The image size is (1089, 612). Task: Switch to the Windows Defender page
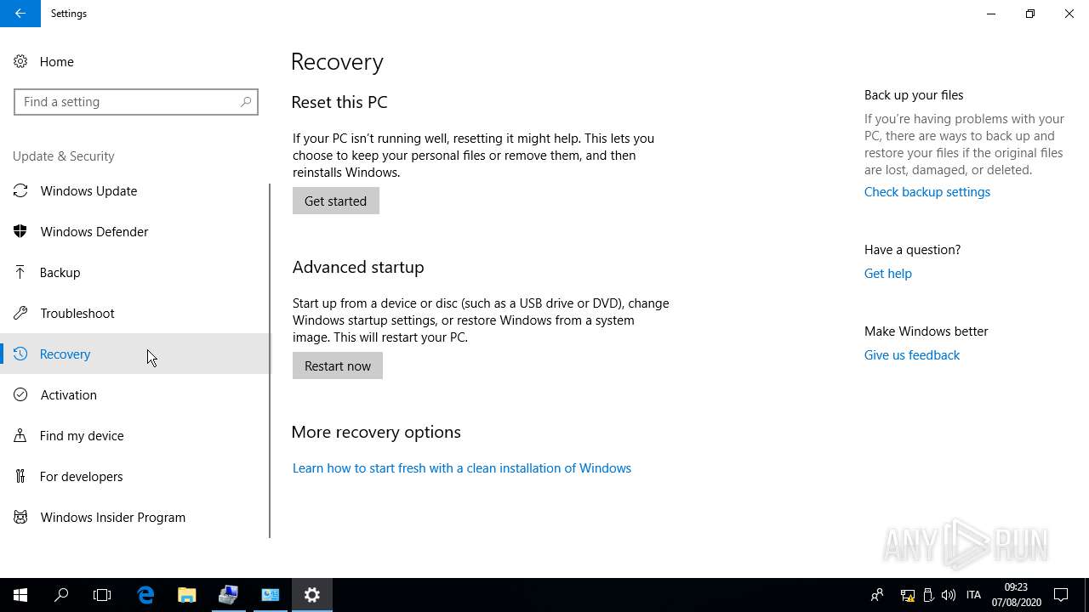coord(134,231)
